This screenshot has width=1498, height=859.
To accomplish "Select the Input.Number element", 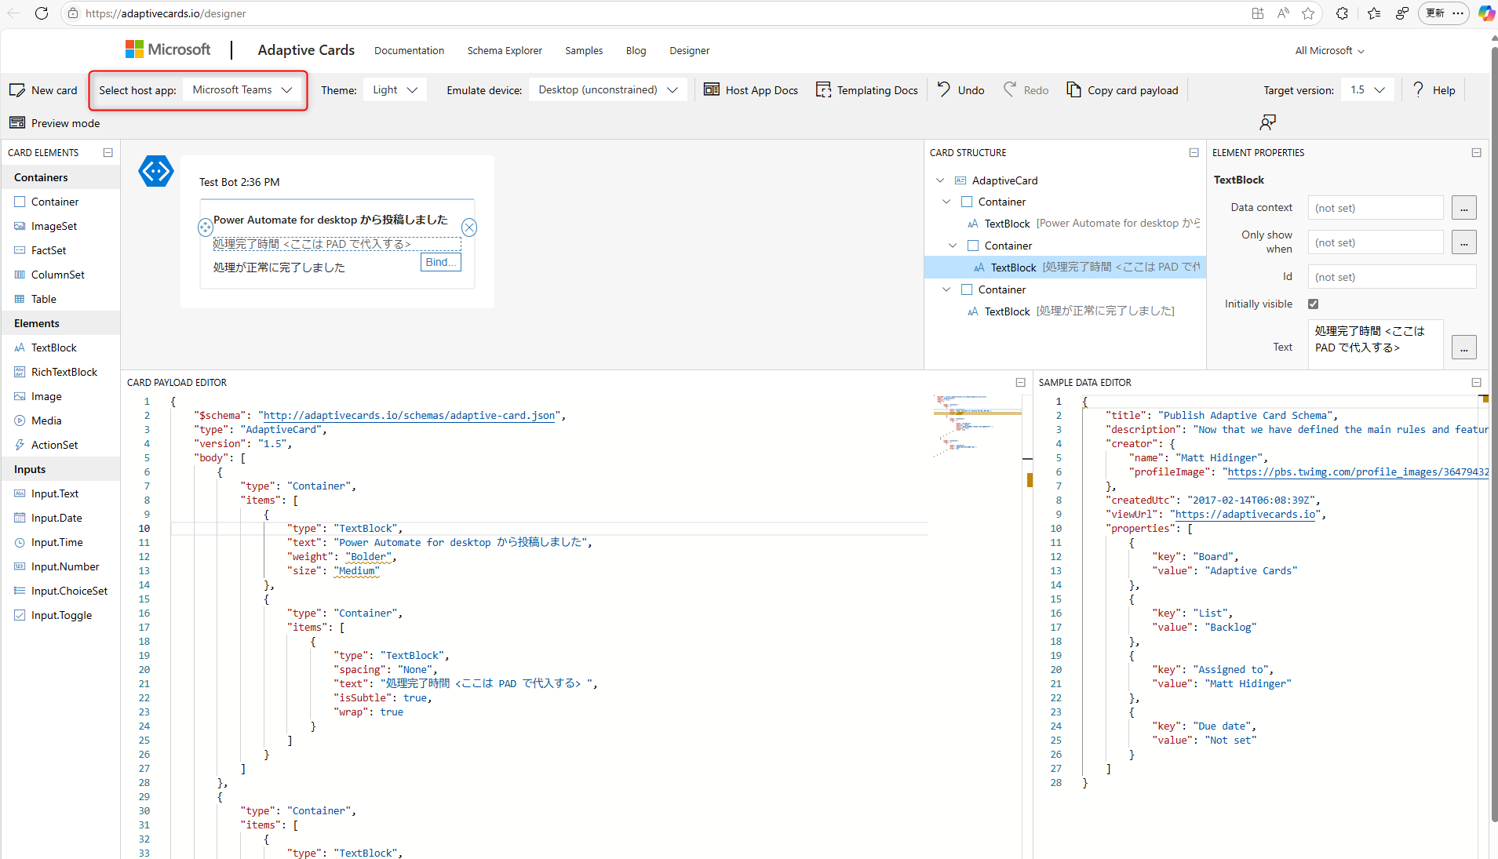I will click(60, 566).
